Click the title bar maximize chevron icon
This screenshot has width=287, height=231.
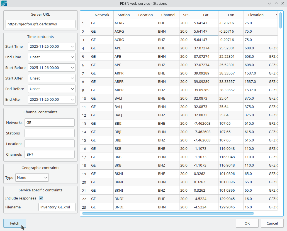pos(276,4)
